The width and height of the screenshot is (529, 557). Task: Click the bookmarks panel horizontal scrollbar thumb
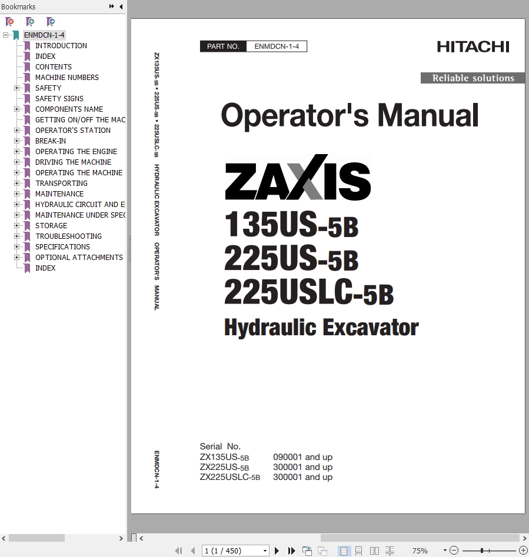pos(36,538)
